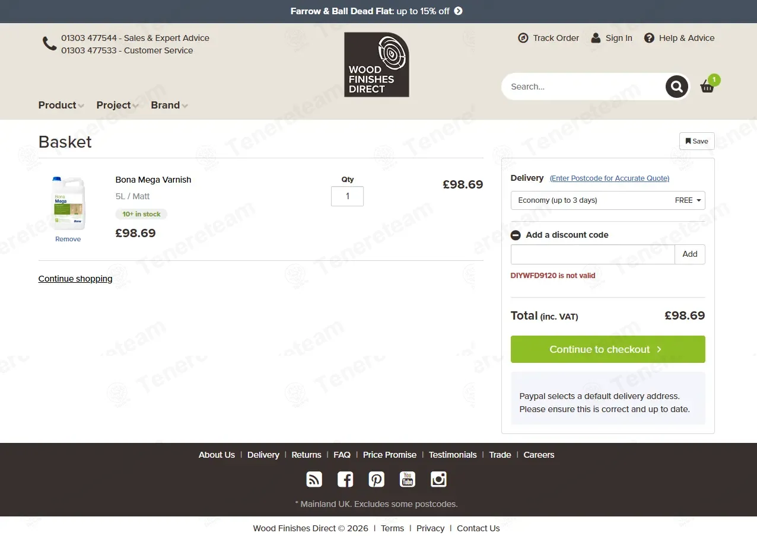Open FAQ in footer
This screenshot has height=536, width=757.
click(x=342, y=455)
